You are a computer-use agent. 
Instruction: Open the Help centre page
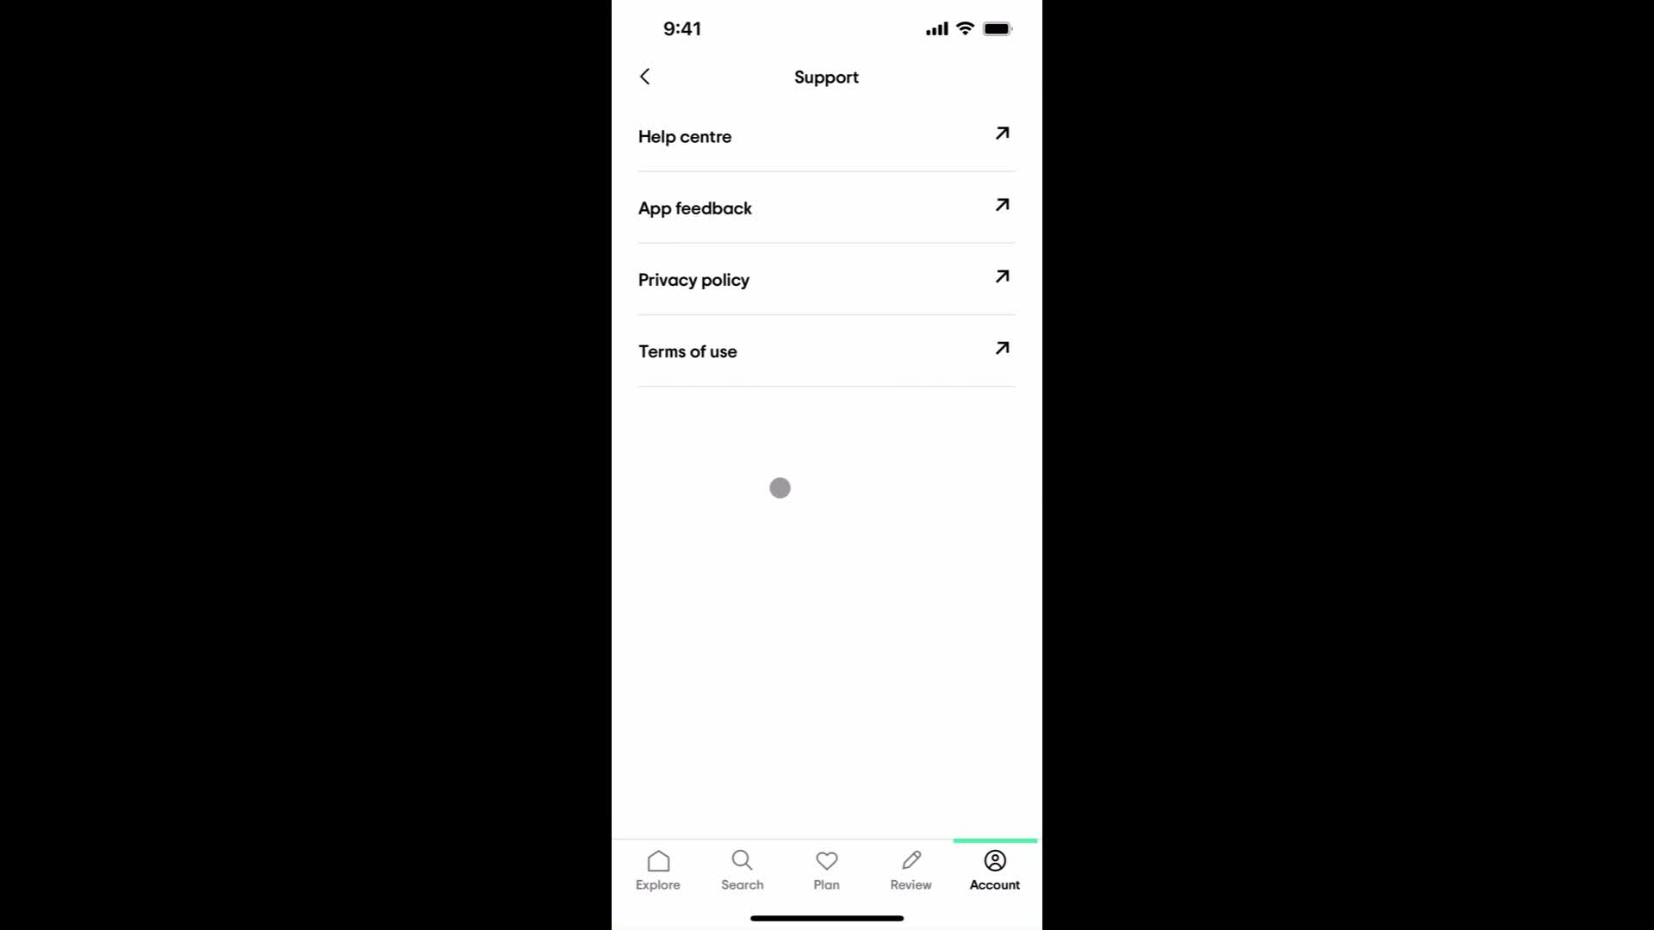(826, 135)
